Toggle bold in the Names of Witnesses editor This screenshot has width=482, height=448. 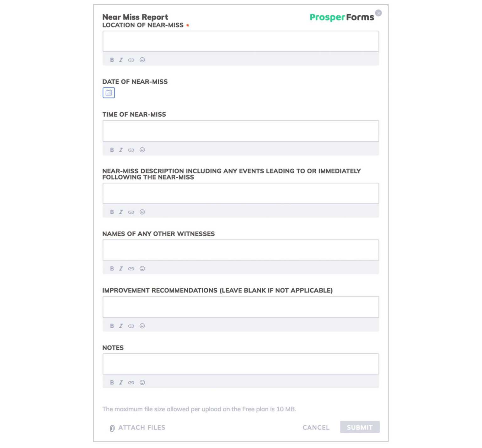click(112, 268)
